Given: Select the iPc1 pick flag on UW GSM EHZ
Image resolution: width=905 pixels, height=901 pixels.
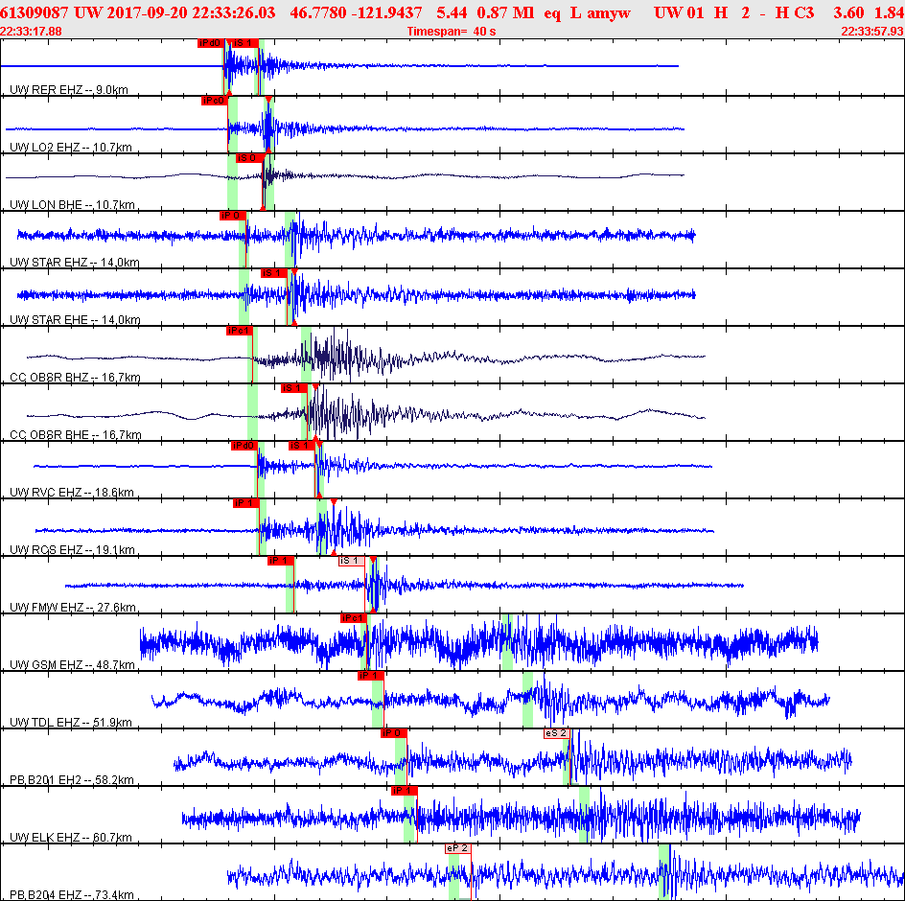Looking at the screenshot, I should point(354,618).
